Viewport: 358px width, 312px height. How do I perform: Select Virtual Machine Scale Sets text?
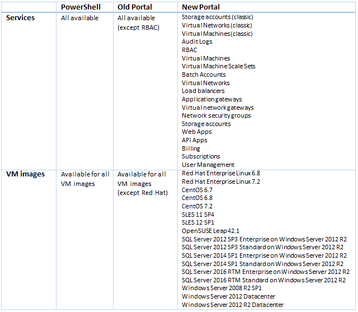pyautogui.click(x=218, y=66)
